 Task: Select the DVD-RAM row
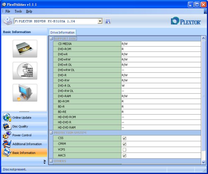coord(127,96)
